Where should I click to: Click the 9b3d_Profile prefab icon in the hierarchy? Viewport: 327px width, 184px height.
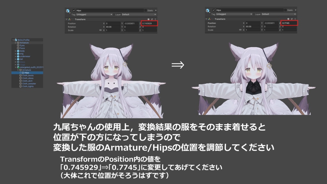15,40
